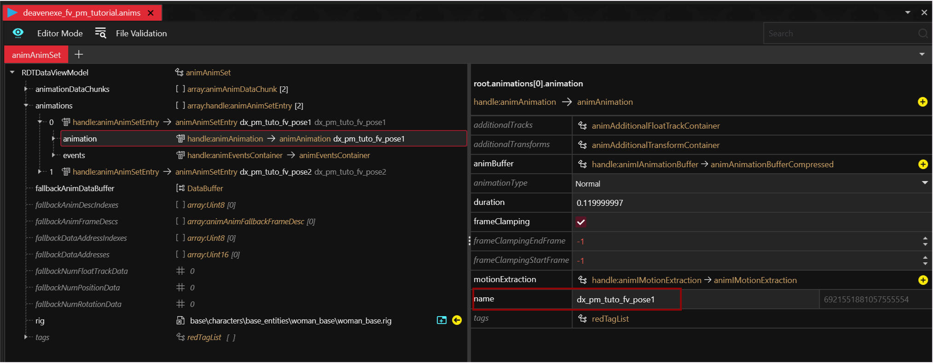Uncheck the frameClamping checkbox
This screenshot has width=933, height=363.
point(581,222)
